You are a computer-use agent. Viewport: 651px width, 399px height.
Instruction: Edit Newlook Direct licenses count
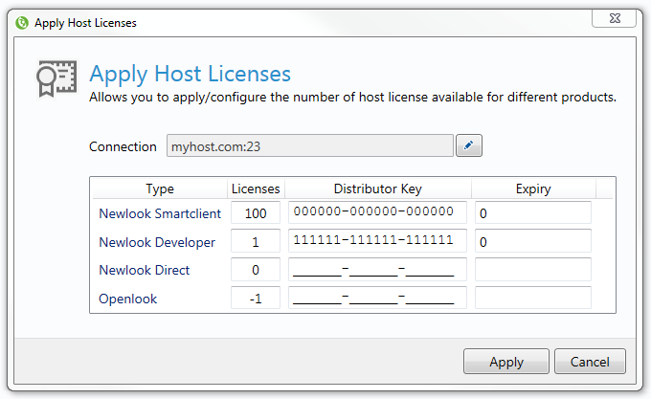point(256,270)
